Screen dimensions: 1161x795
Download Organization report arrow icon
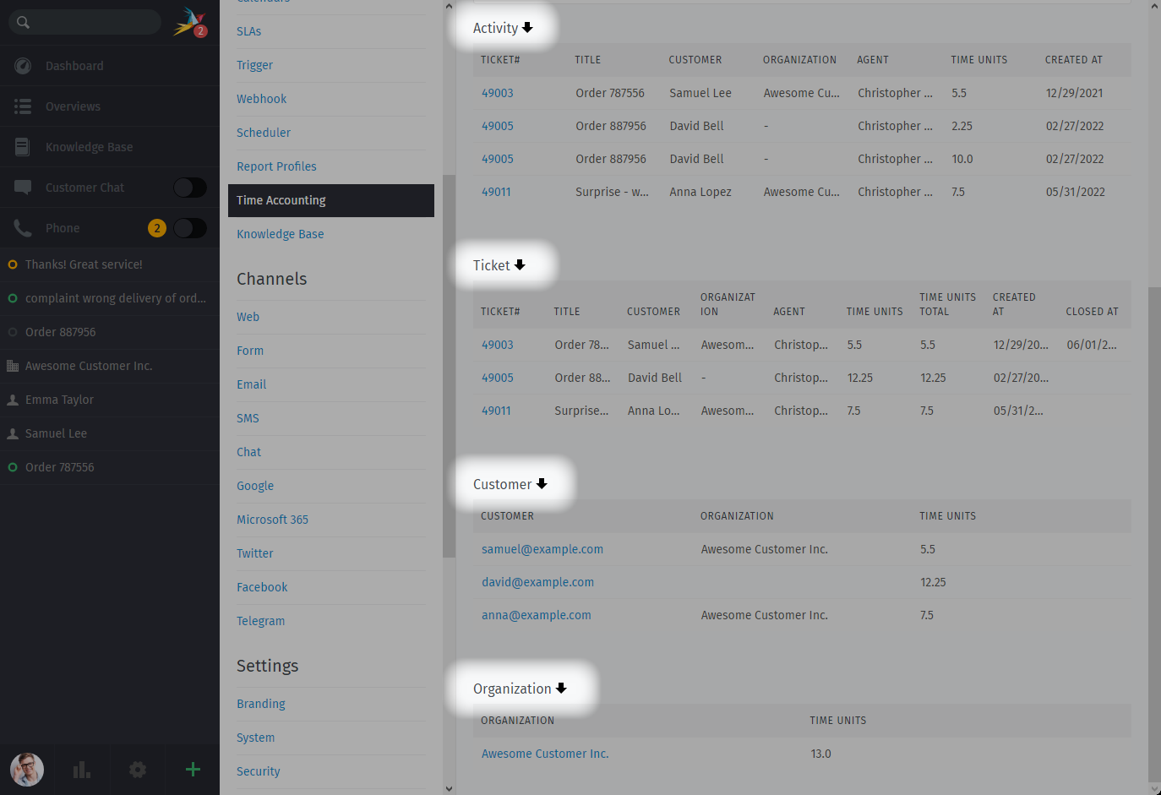tap(561, 689)
